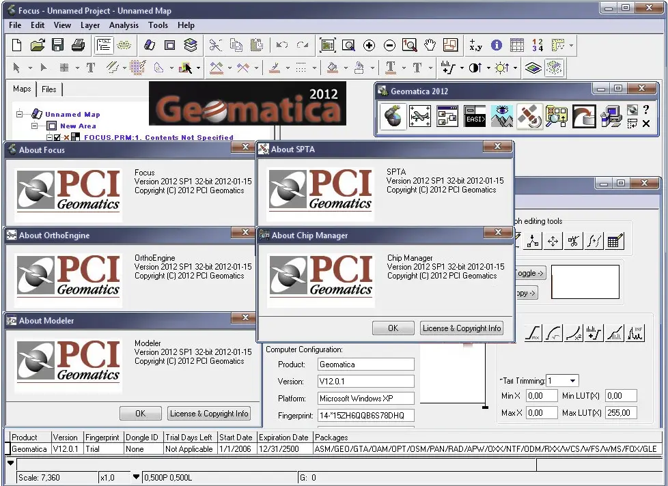Image resolution: width=668 pixels, height=486 pixels.
Task: Select the Pan hand tool
Action: pyautogui.click(x=430, y=45)
